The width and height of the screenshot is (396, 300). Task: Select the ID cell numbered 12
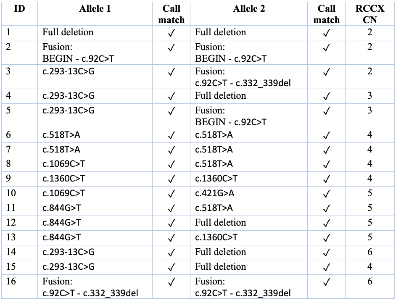click(x=11, y=222)
